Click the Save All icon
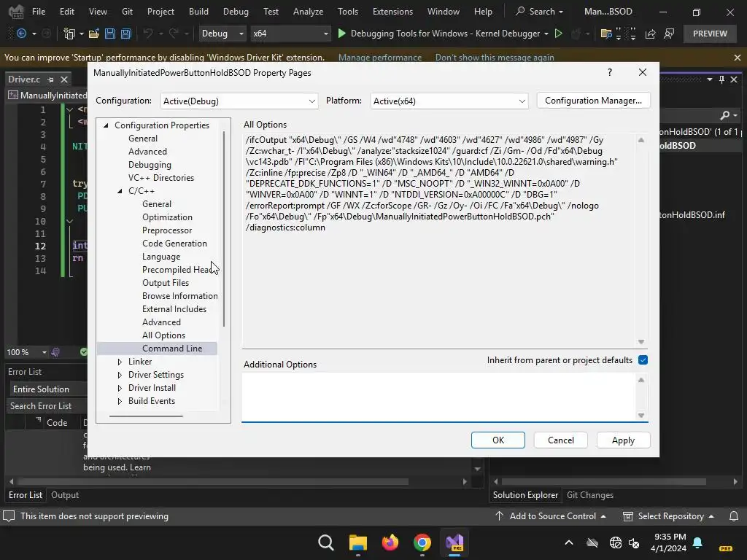 tap(126, 34)
